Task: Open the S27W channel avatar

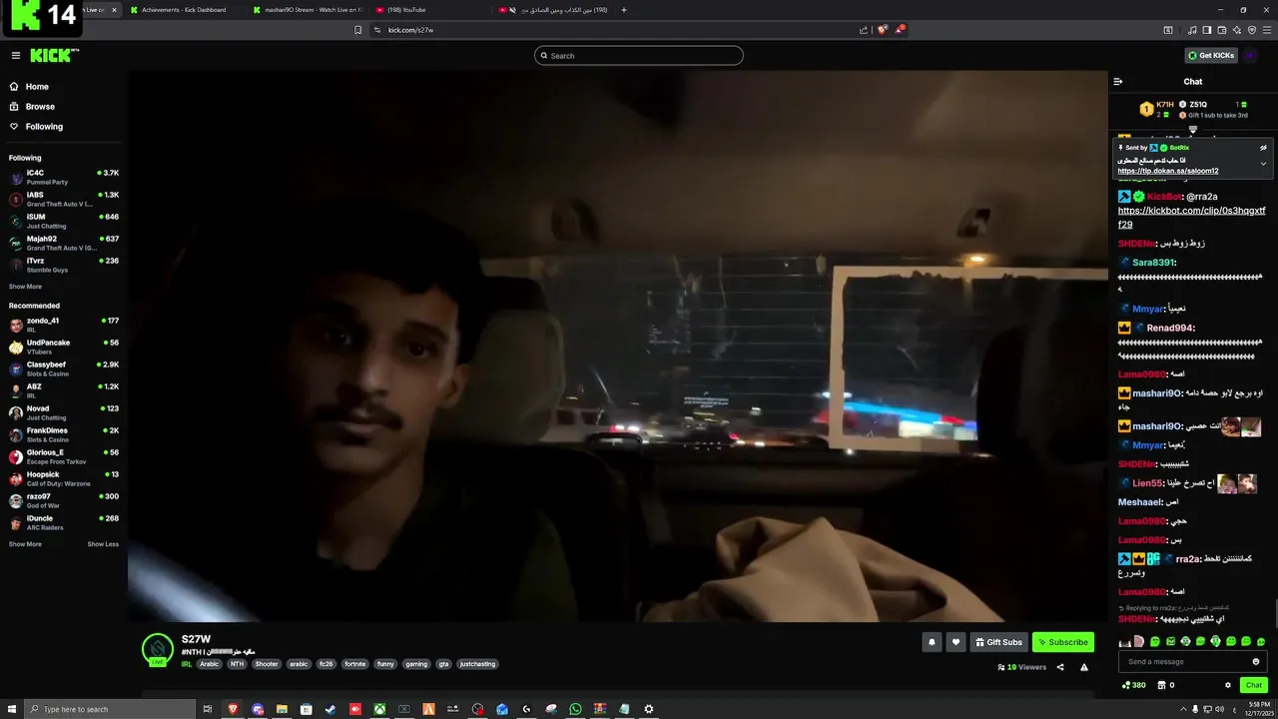Action: [158, 649]
